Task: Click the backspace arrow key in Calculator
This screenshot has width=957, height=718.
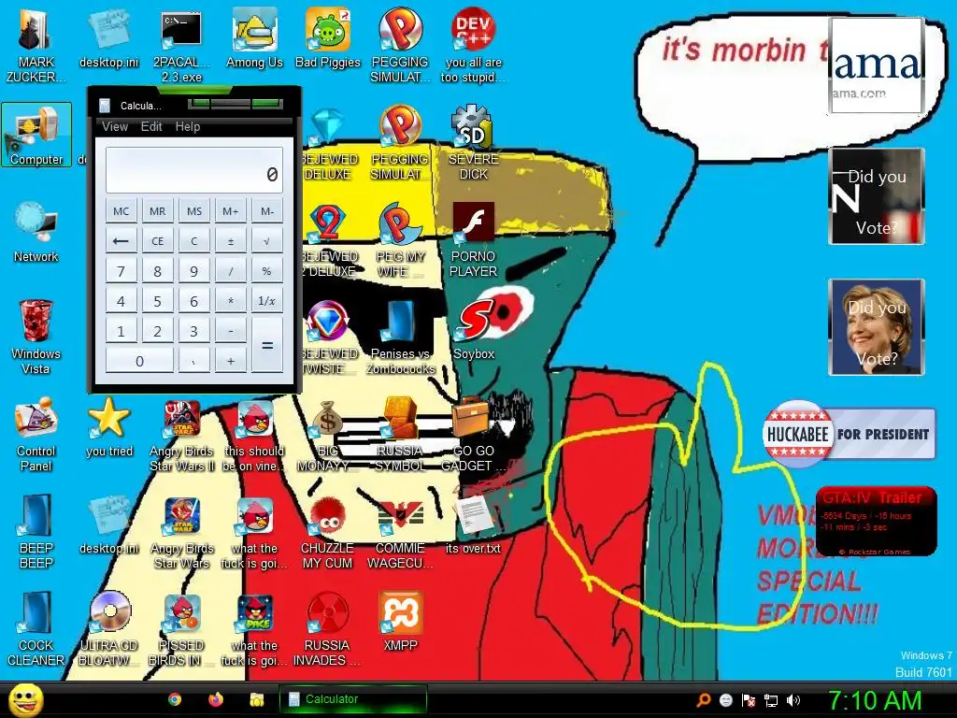Action: tap(121, 240)
